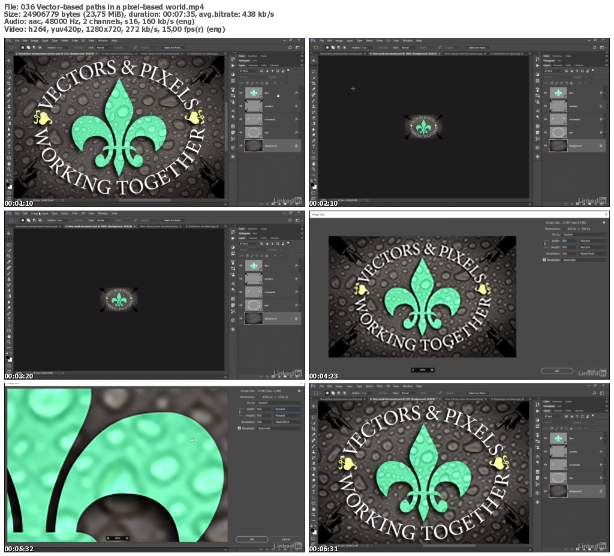
Task: Click the preview zoom-out minus in the 00:05:32 frame
Action: (108, 539)
